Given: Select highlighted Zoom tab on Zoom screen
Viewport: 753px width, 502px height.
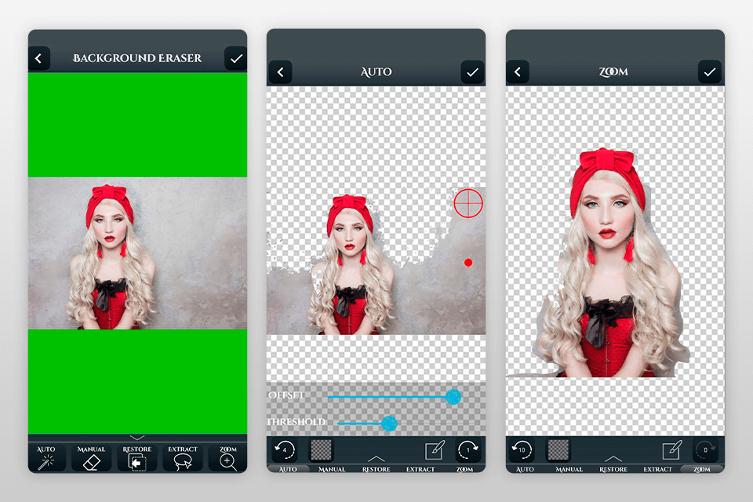Looking at the screenshot, I should [x=701, y=469].
